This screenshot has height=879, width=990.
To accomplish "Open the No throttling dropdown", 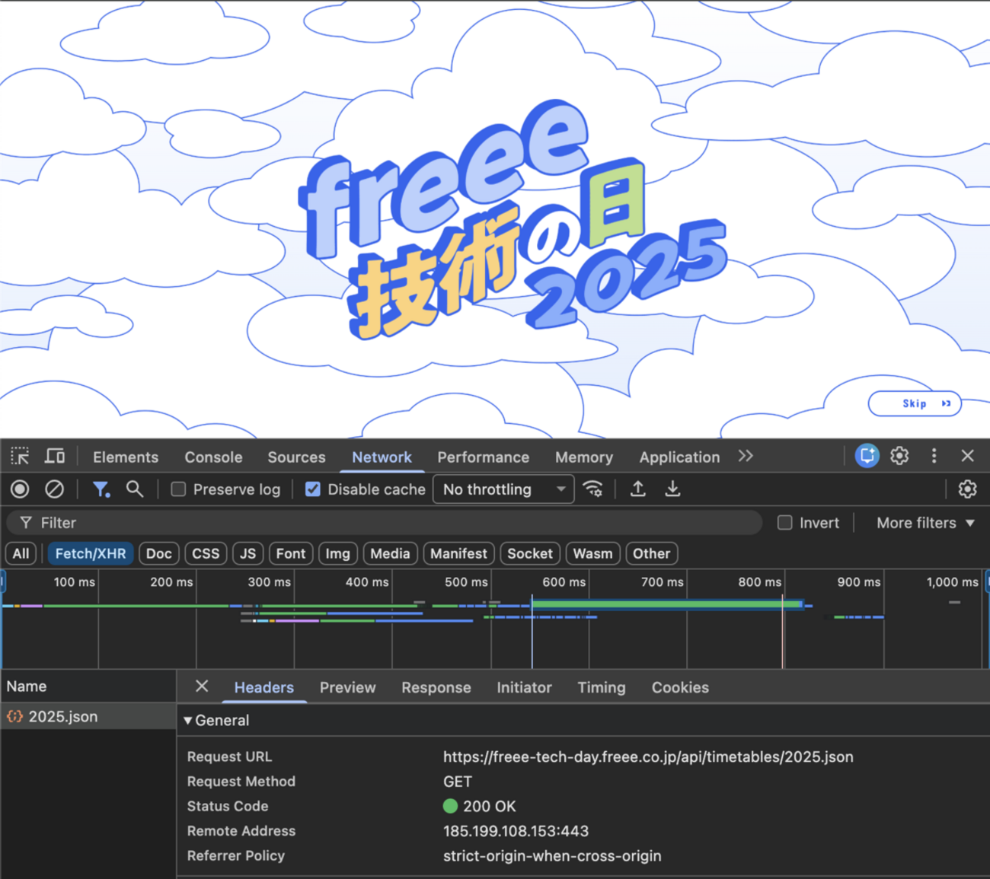I will click(503, 489).
